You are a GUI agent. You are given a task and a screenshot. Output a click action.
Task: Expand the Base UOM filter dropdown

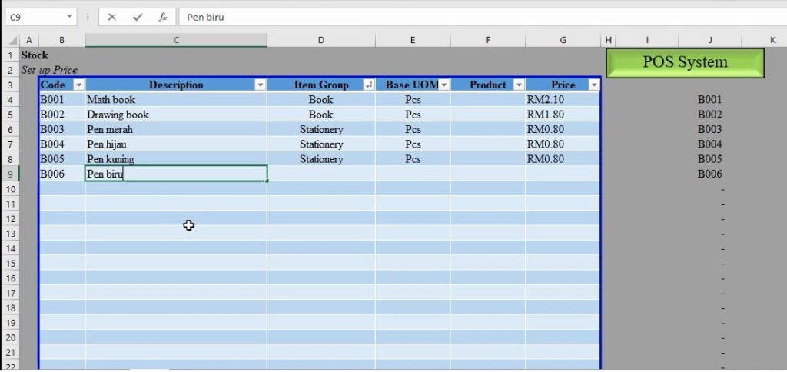443,85
